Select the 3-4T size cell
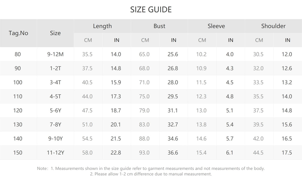This screenshot has width=302, height=183. [x=55, y=82]
